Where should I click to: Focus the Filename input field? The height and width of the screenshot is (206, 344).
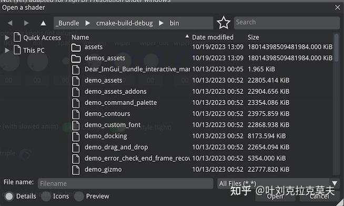coord(126,183)
